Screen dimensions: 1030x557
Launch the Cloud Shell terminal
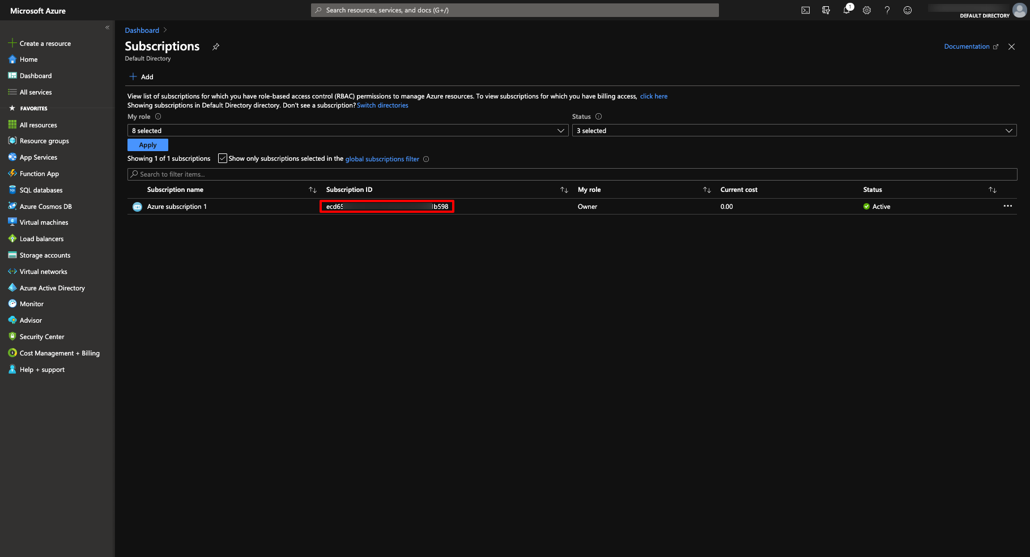[805, 10]
